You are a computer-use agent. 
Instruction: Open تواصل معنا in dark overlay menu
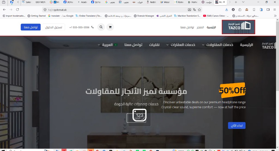tap(133, 45)
